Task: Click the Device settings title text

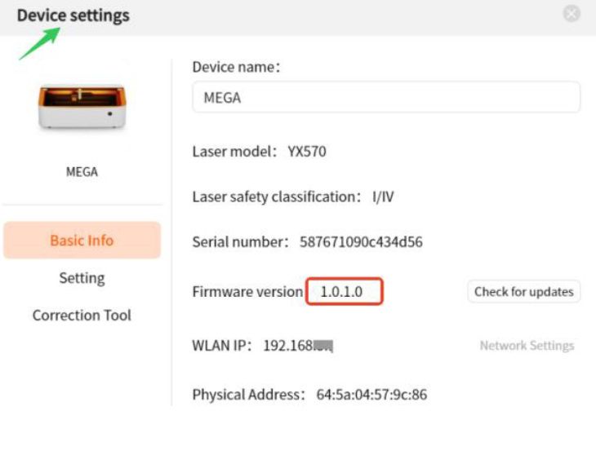Action: coord(73,15)
